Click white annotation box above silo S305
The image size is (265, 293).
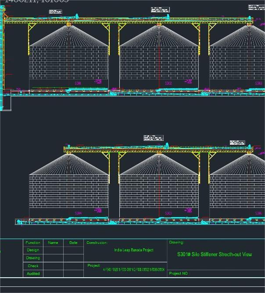(150, 138)
